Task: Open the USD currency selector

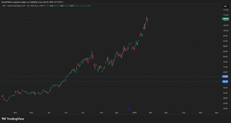Action: coord(225,6)
